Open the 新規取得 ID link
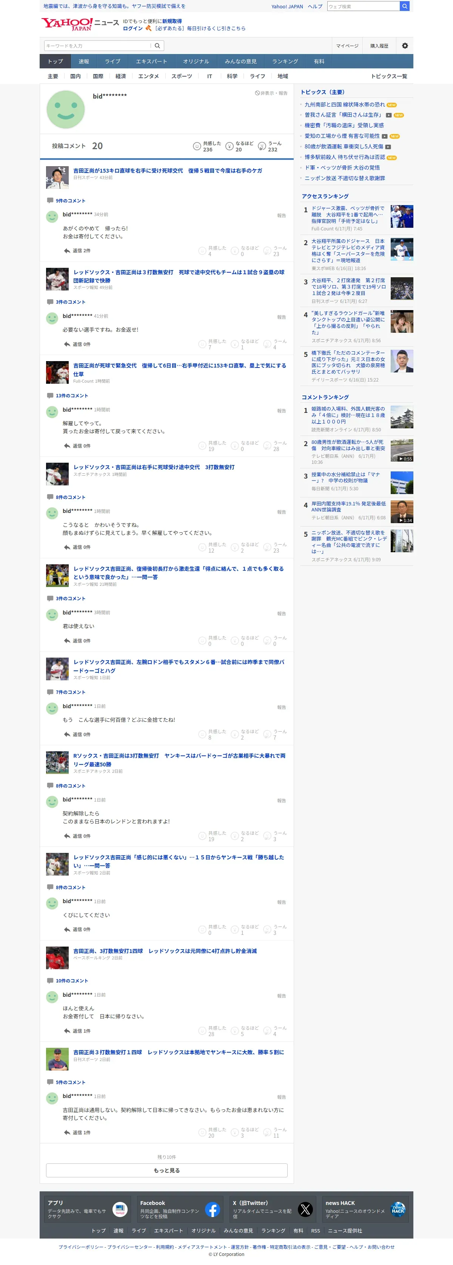This screenshot has height=1265, width=453. [172, 21]
